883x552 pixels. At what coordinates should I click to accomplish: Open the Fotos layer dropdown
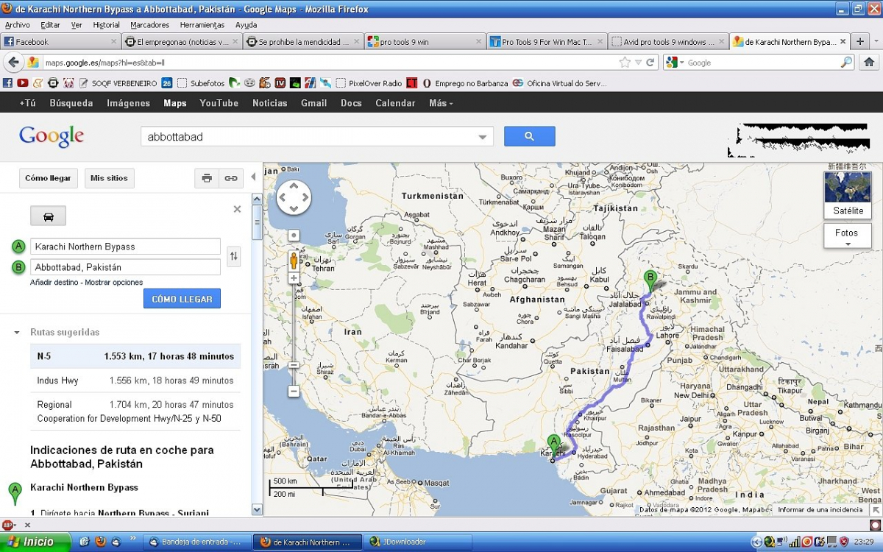848,236
